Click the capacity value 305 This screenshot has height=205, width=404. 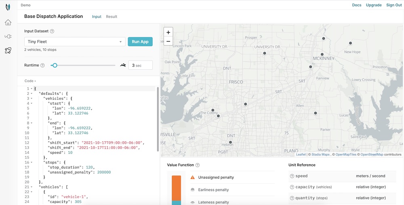78,202
